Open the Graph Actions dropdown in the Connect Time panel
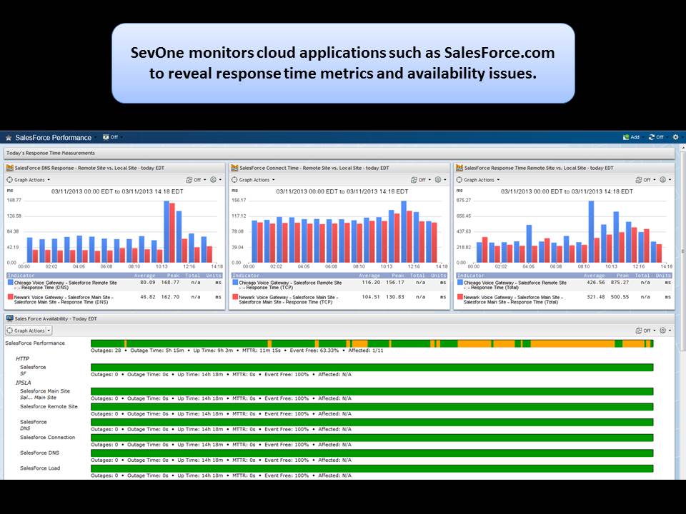The width and height of the screenshot is (686, 514). (x=254, y=179)
